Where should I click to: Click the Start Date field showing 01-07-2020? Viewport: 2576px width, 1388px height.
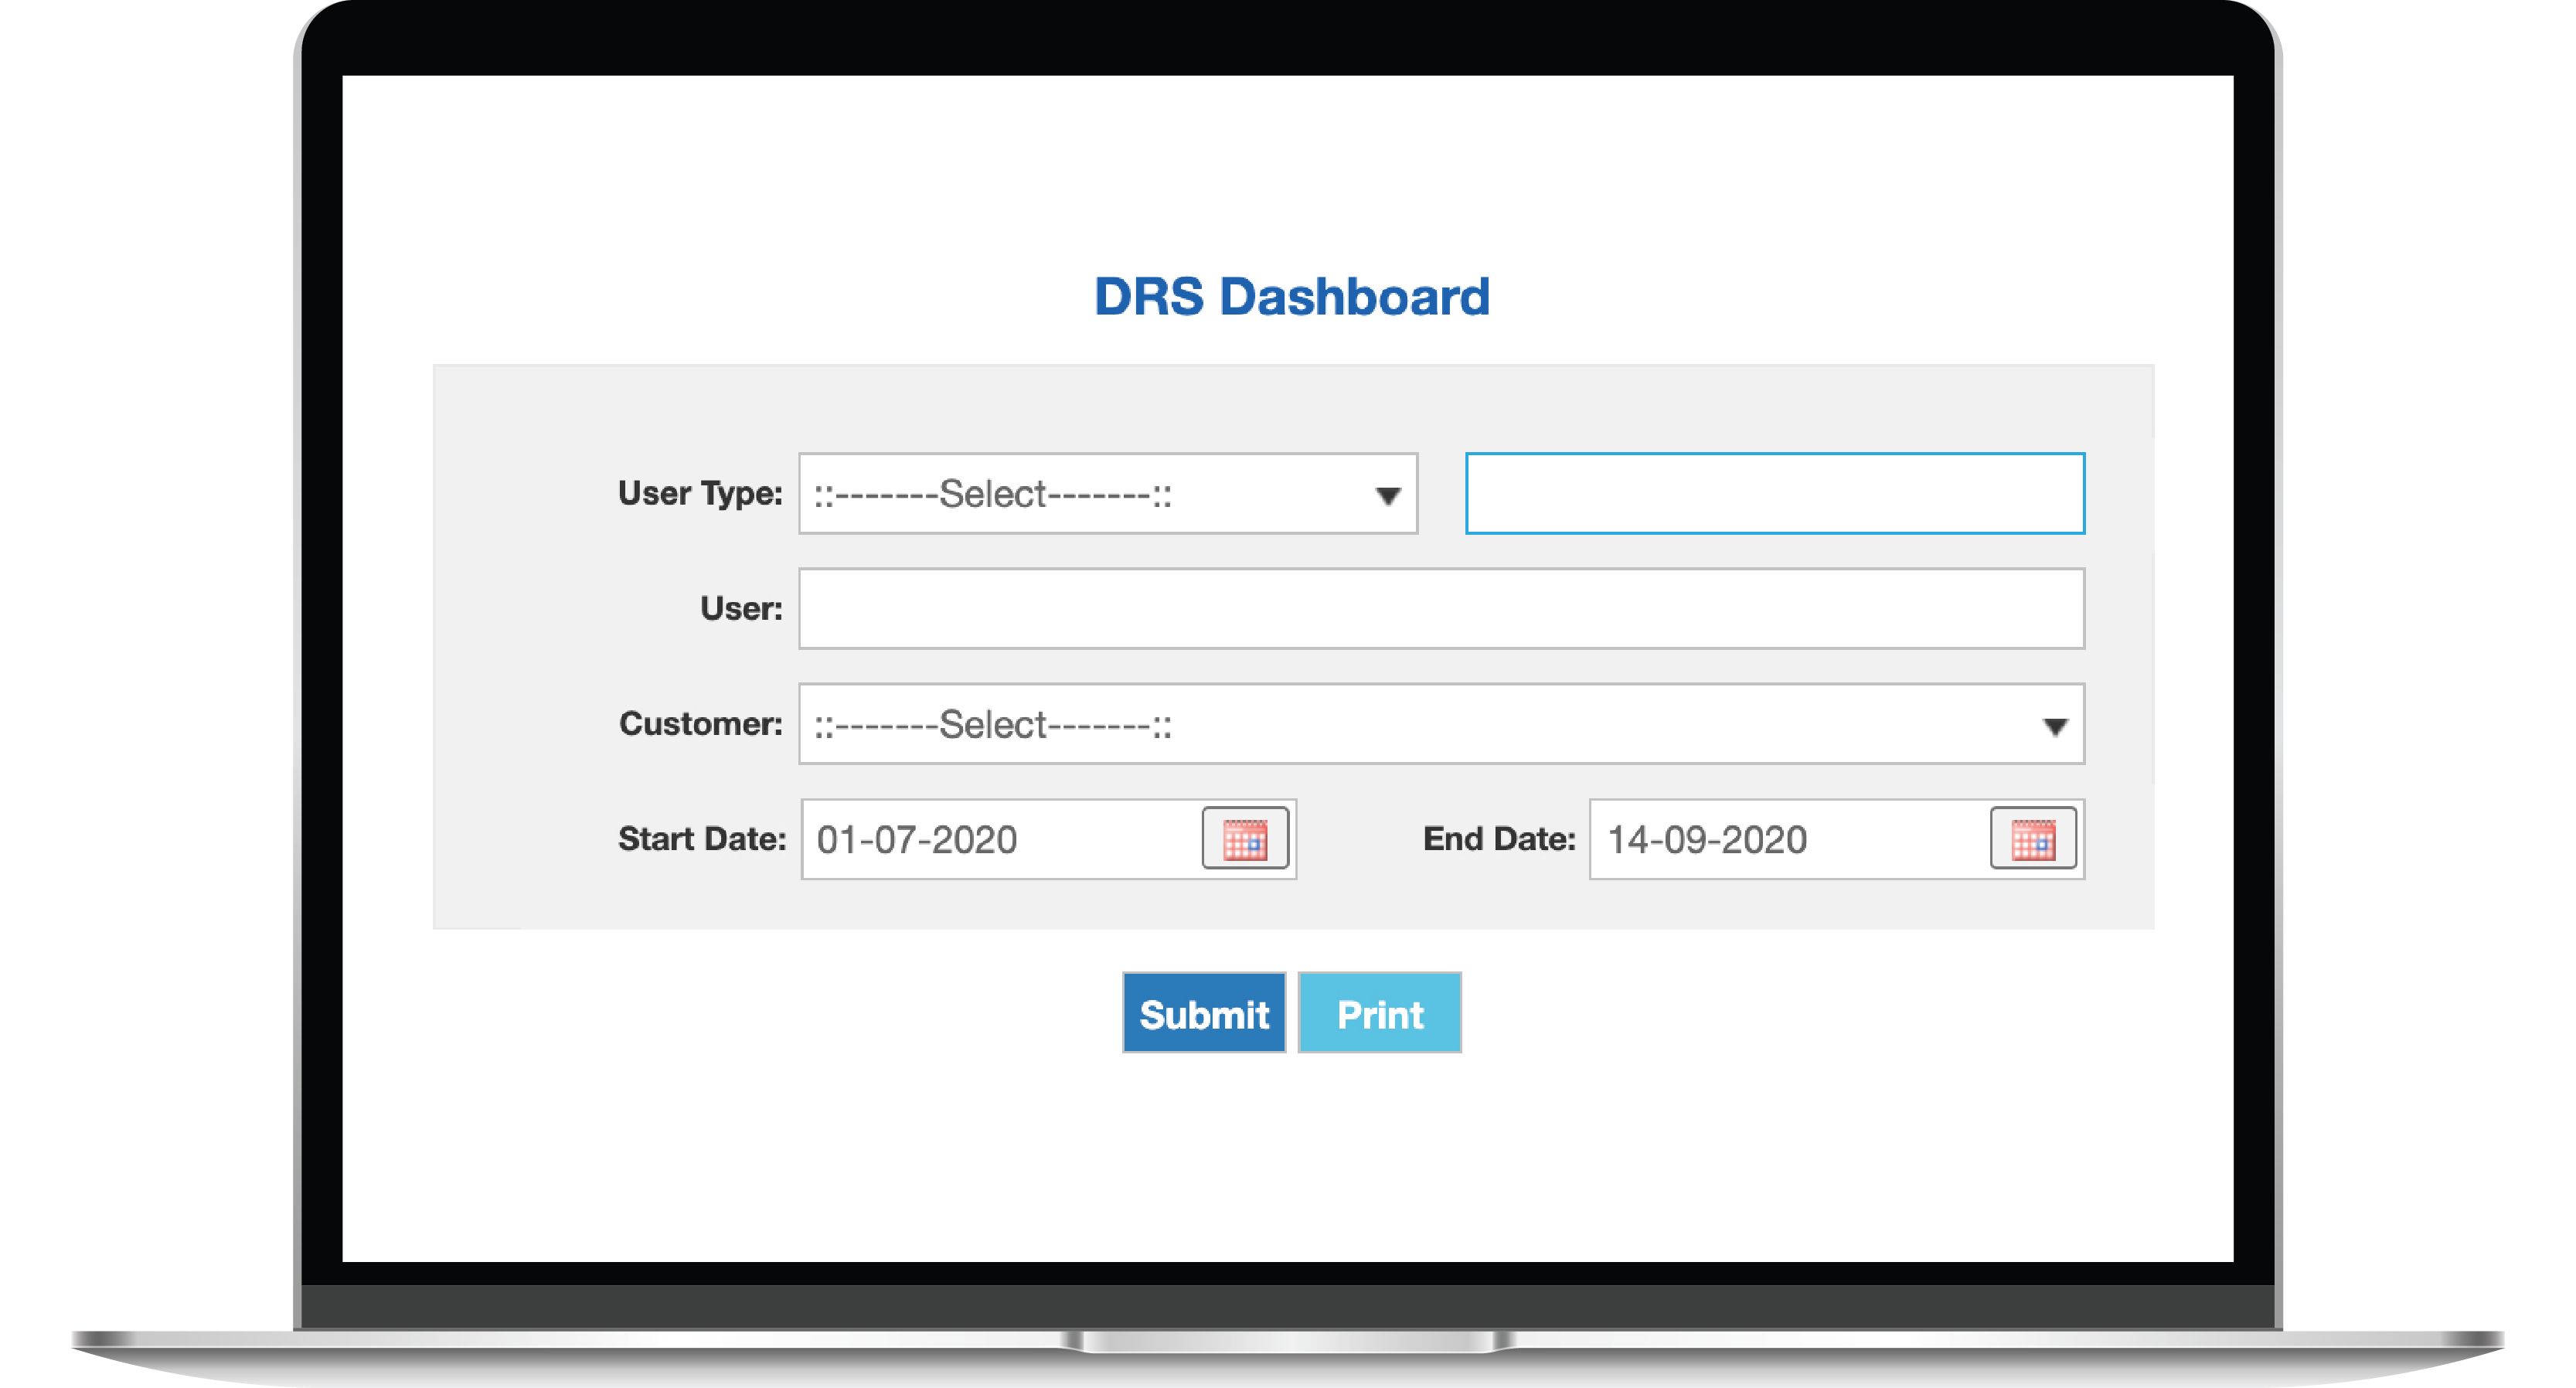[1000, 839]
